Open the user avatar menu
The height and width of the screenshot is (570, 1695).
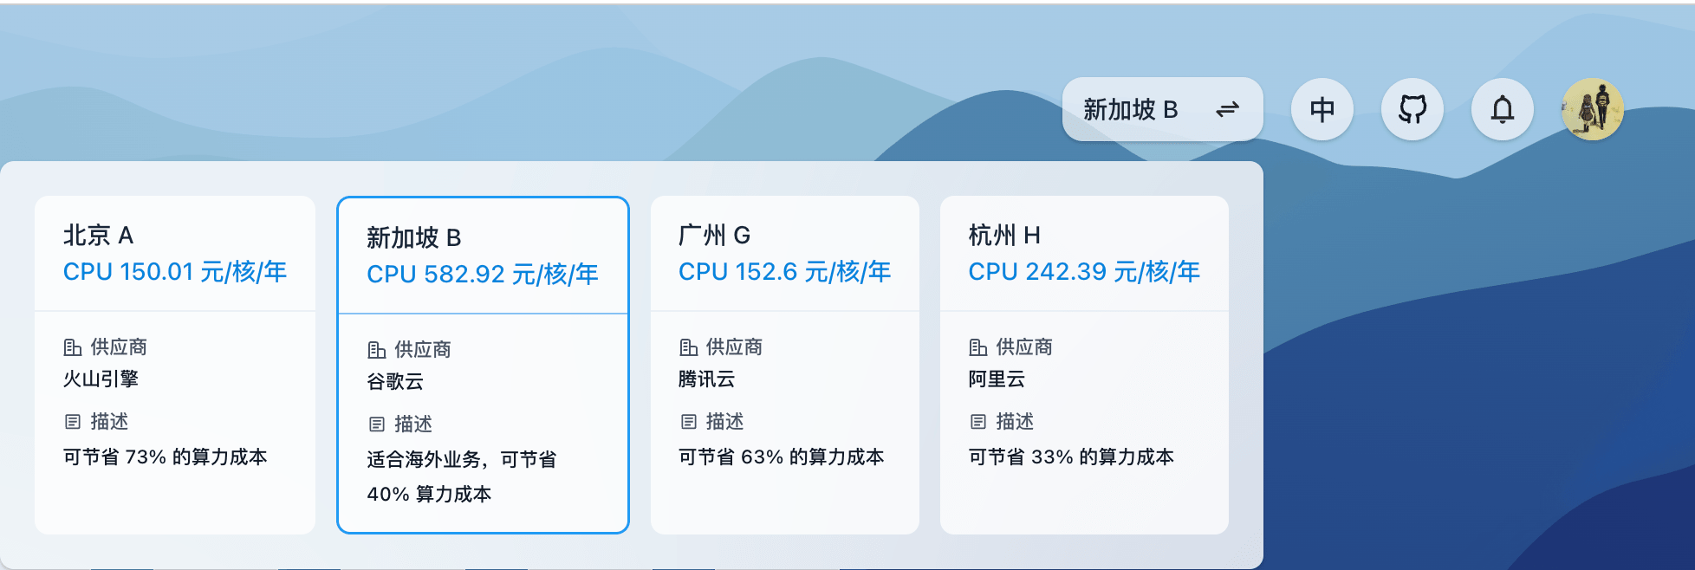[1592, 109]
